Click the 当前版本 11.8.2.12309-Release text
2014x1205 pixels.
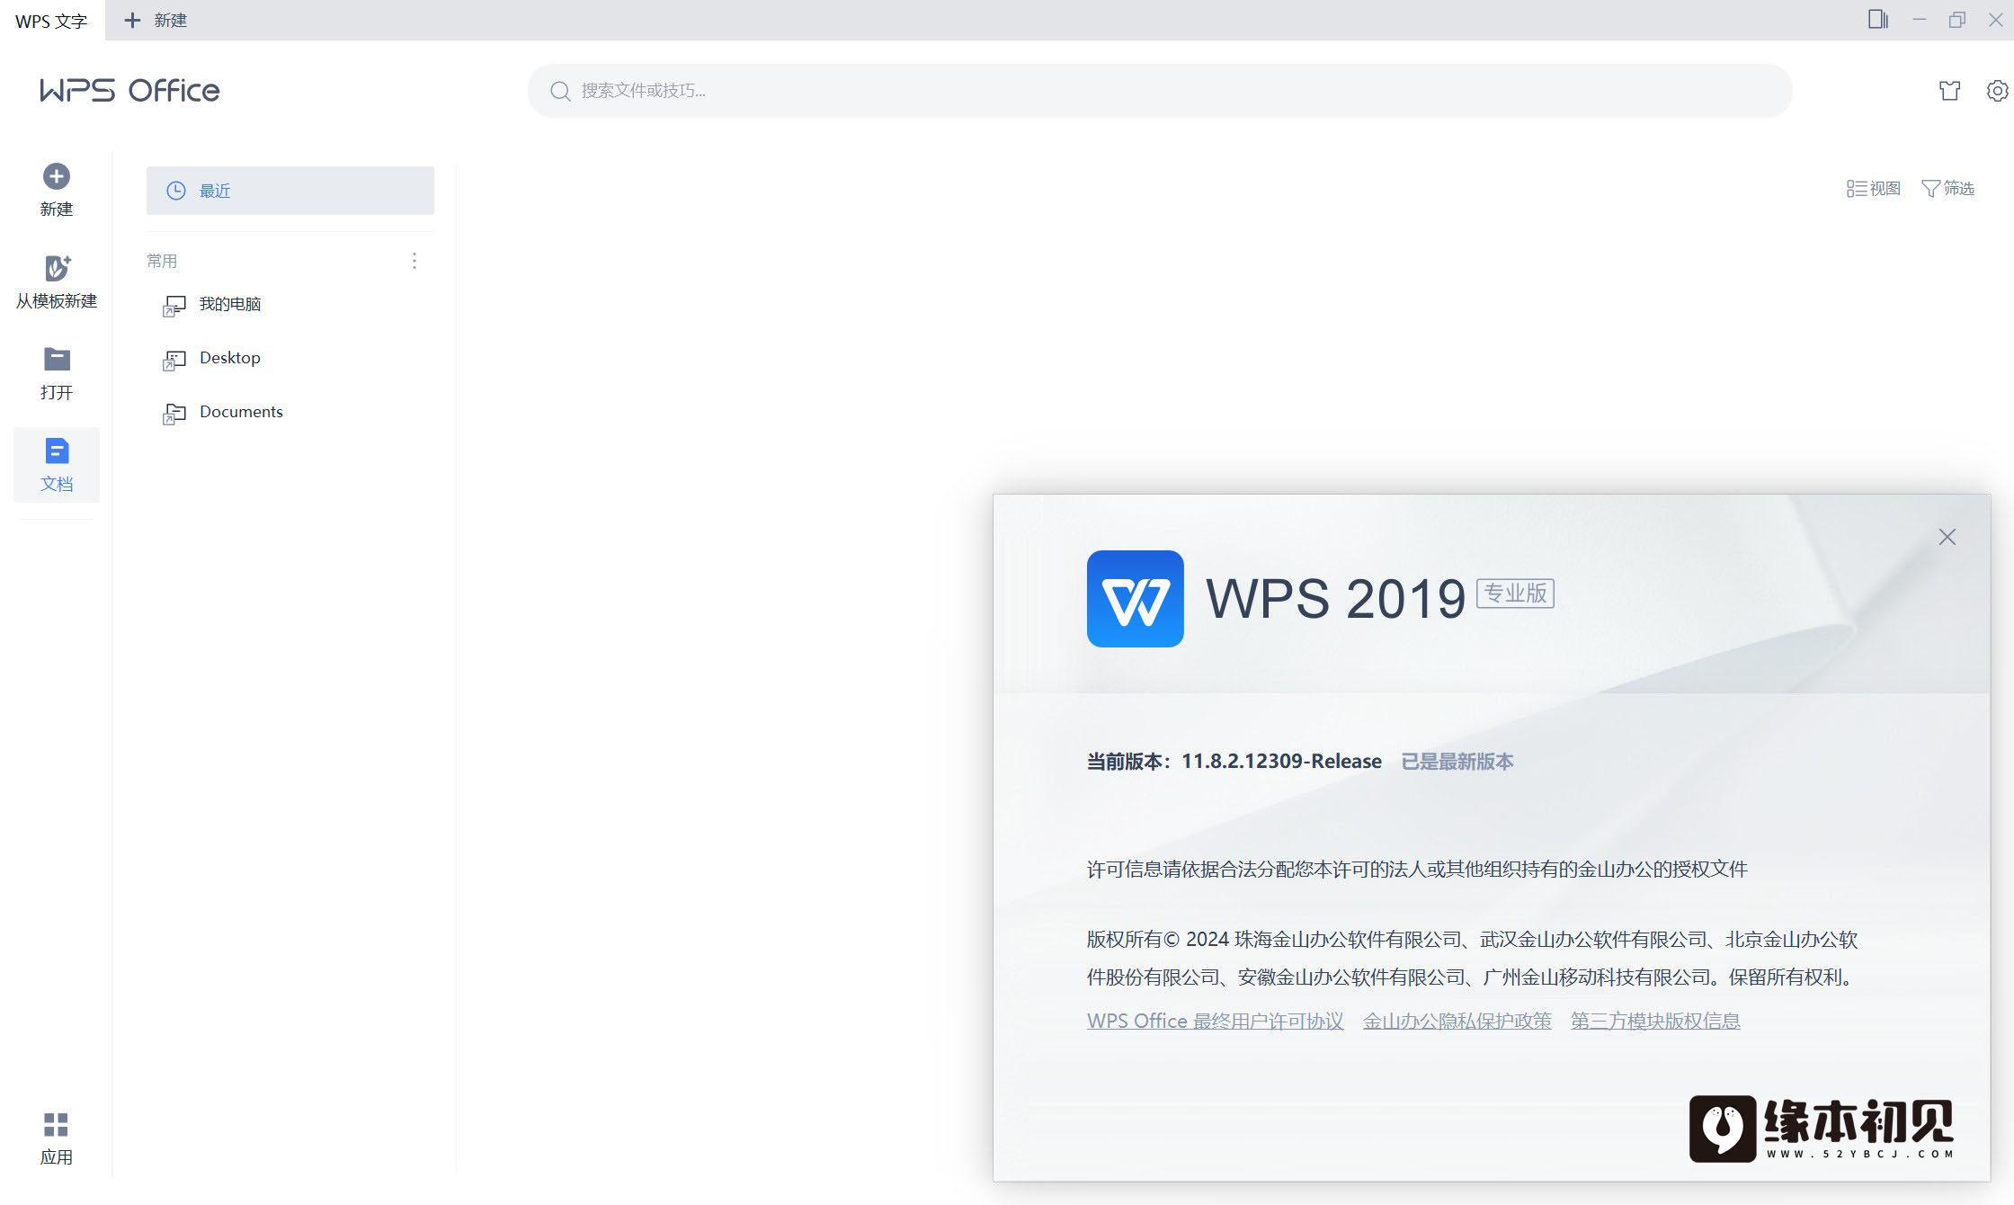click(1234, 762)
